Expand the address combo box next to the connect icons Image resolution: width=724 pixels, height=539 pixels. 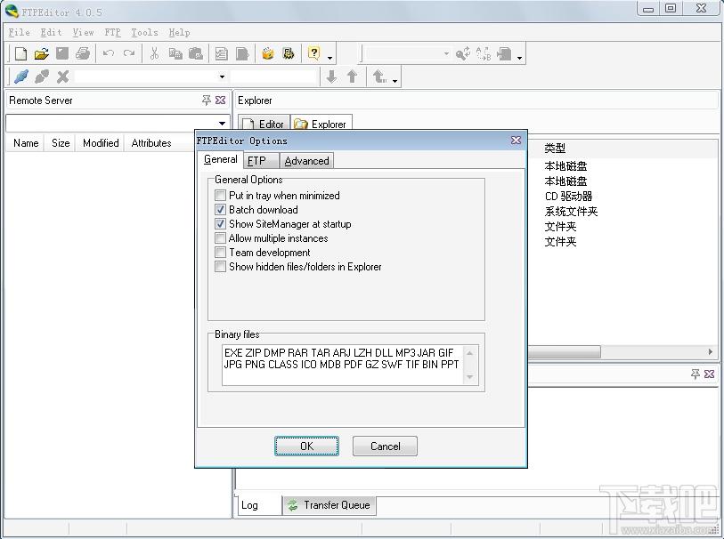pyautogui.click(x=222, y=76)
